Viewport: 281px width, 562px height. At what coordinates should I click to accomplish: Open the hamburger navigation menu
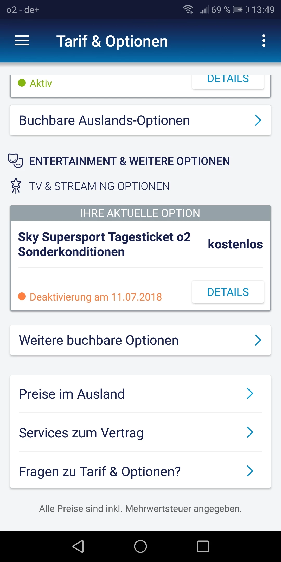click(22, 41)
